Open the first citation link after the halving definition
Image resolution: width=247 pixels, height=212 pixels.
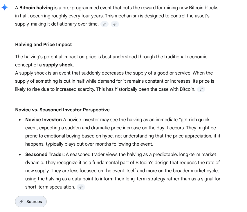pyautogui.click(x=104, y=24)
